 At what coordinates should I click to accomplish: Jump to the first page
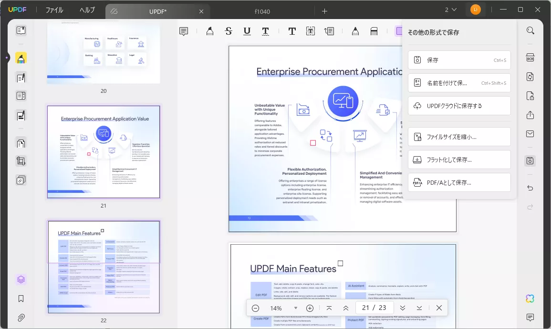point(329,308)
